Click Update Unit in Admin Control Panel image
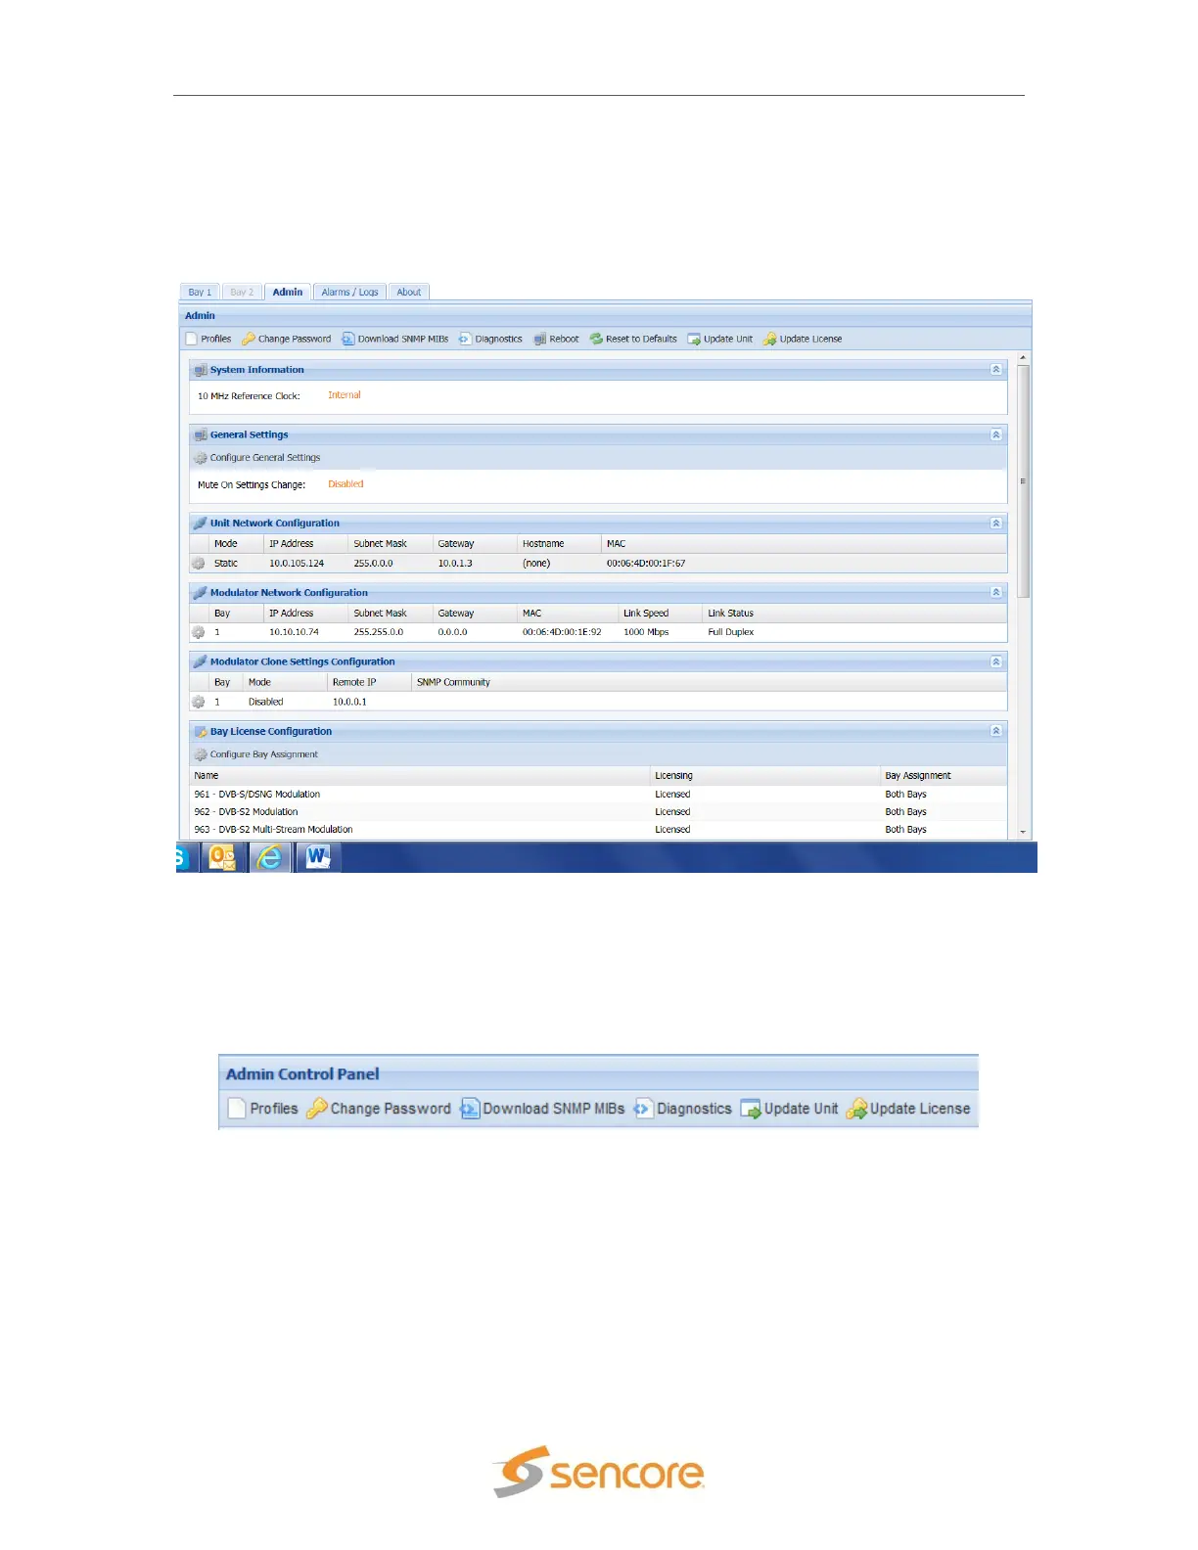Viewport: 1198px width, 1550px height. click(790, 1109)
